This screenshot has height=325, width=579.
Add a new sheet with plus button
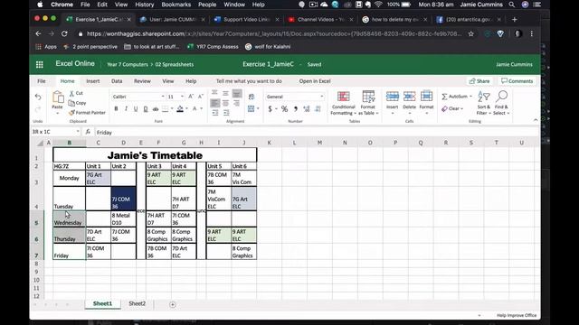click(x=173, y=305)
